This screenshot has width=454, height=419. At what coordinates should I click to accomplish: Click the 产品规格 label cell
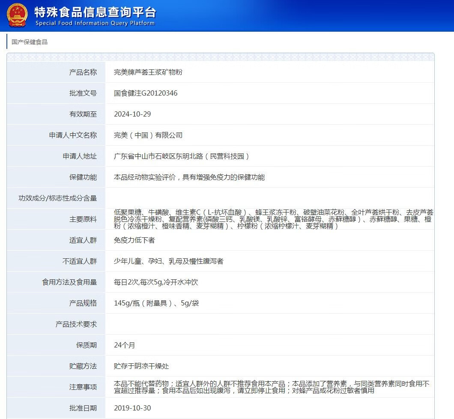pos(56,303)
